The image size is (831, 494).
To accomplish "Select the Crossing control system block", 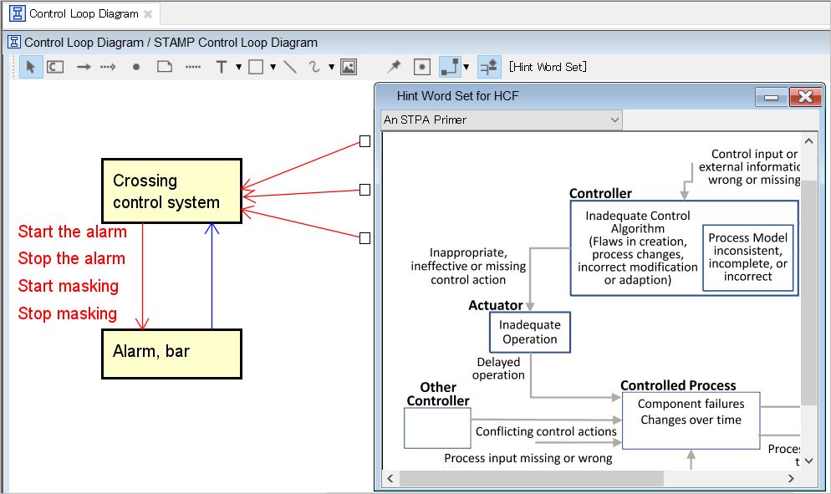I will pyautogui.click(x=171, y=191).
